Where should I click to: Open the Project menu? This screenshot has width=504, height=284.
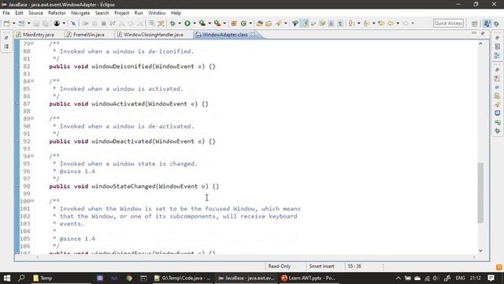pos(121,13)
